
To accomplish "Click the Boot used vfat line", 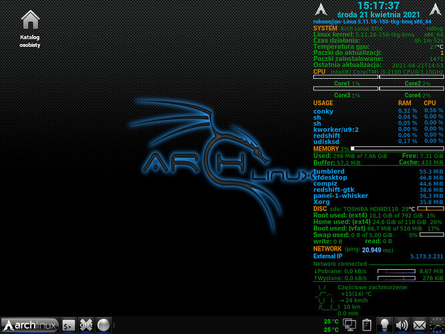I will (377, 228).
